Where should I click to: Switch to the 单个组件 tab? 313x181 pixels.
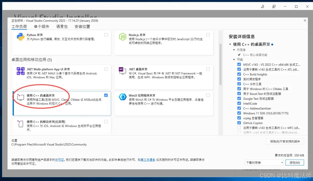pyautogui.click(x=41, y=27)
